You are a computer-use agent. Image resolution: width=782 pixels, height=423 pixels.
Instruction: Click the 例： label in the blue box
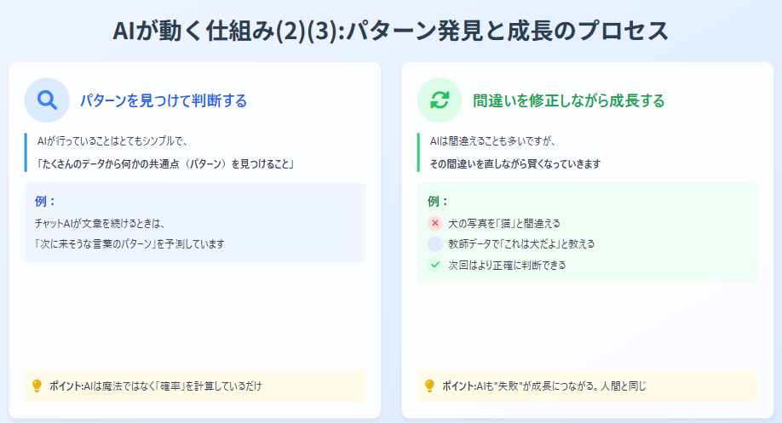pyautogui.click(x=45, y=202)
